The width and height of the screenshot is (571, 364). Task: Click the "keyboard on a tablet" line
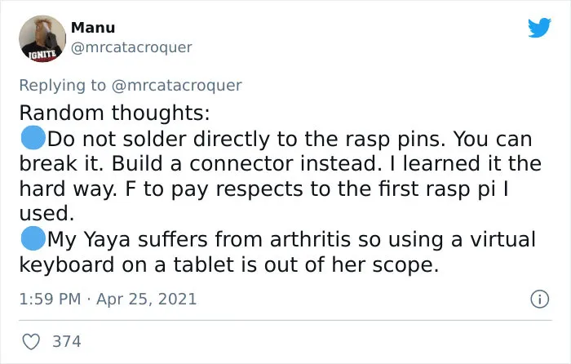coord(228,264)
